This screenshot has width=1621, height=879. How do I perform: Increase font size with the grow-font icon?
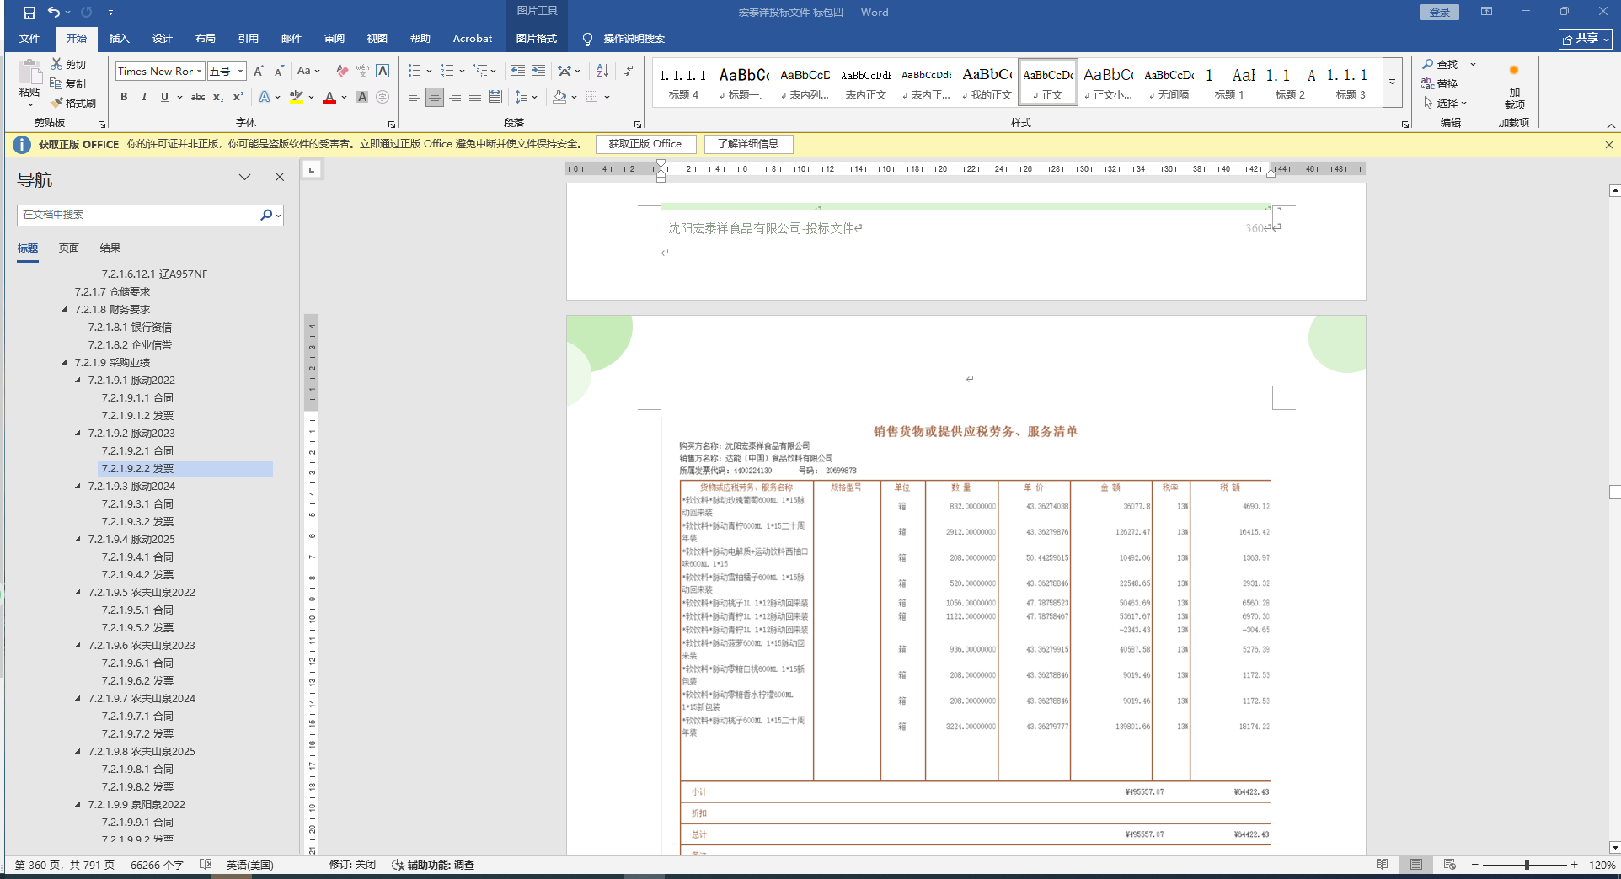259,72
